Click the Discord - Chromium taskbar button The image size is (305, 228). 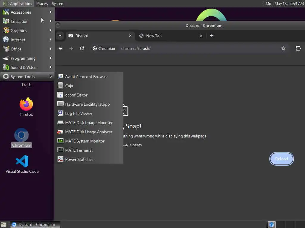point(35,224)
